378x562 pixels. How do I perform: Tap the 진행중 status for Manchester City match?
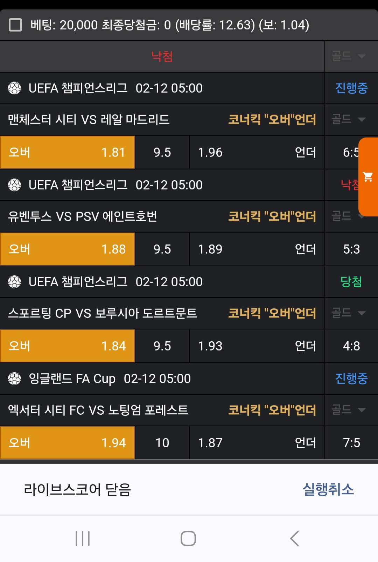tap(351, 88)
